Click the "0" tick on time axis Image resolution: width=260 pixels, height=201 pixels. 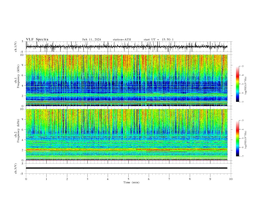coord(26,179)
